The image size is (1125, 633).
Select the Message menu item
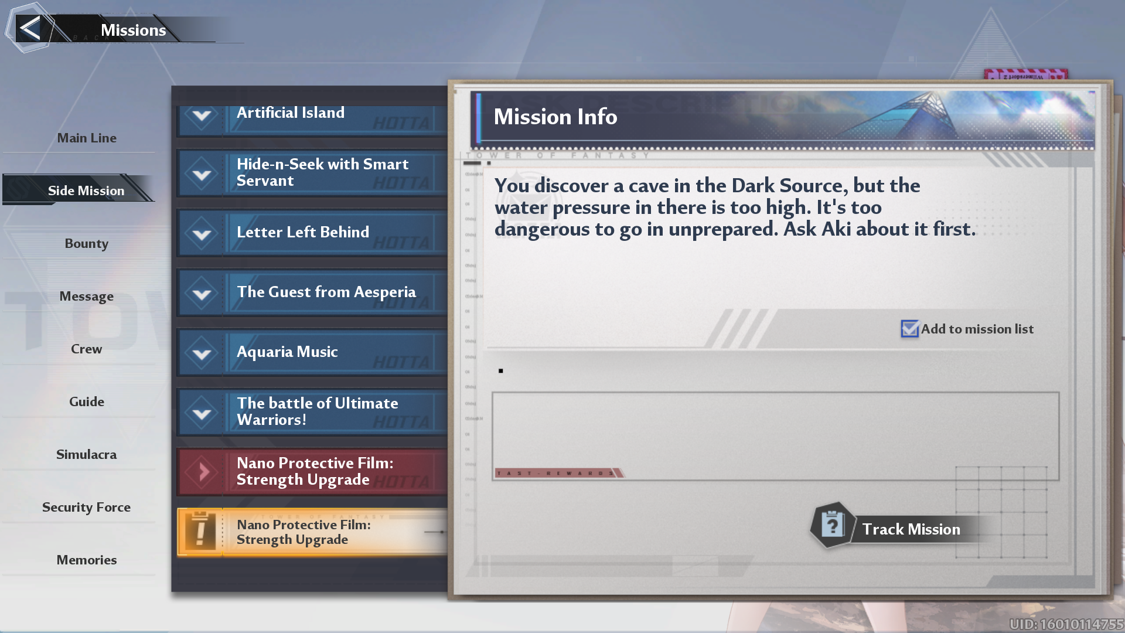[86, 296]
